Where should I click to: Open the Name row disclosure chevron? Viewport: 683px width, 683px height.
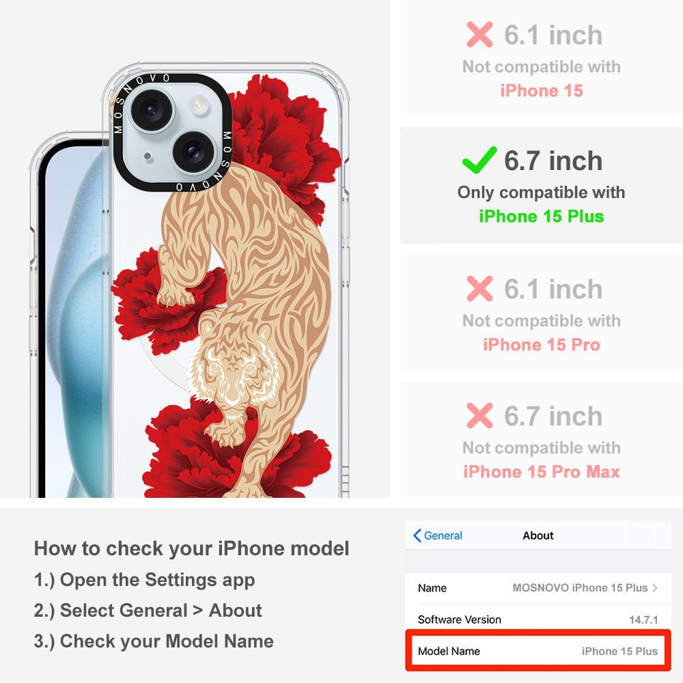pos(655,587)
